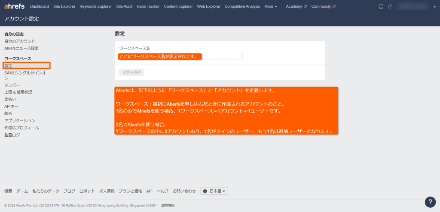Open プランと価格 footer link

(x=130, y=191)
